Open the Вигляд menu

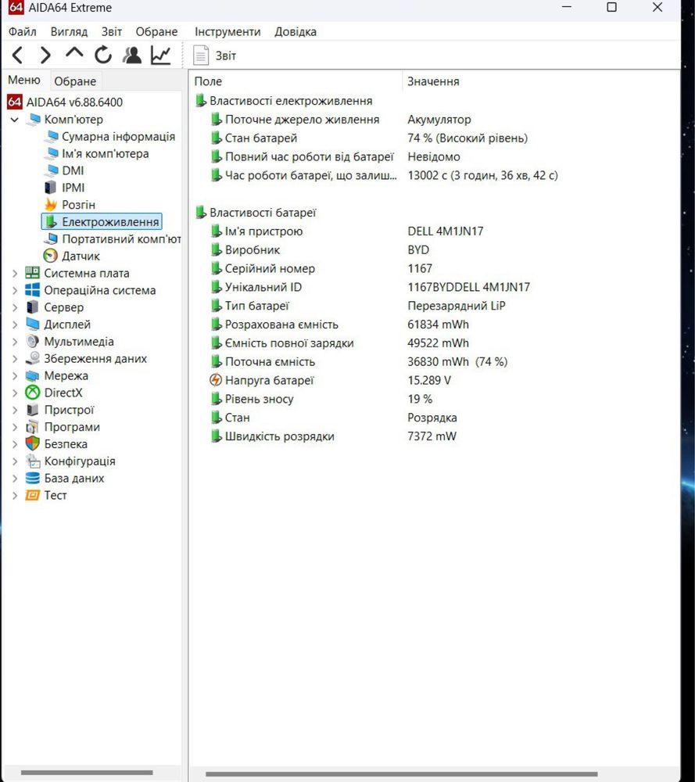point(69,31)
